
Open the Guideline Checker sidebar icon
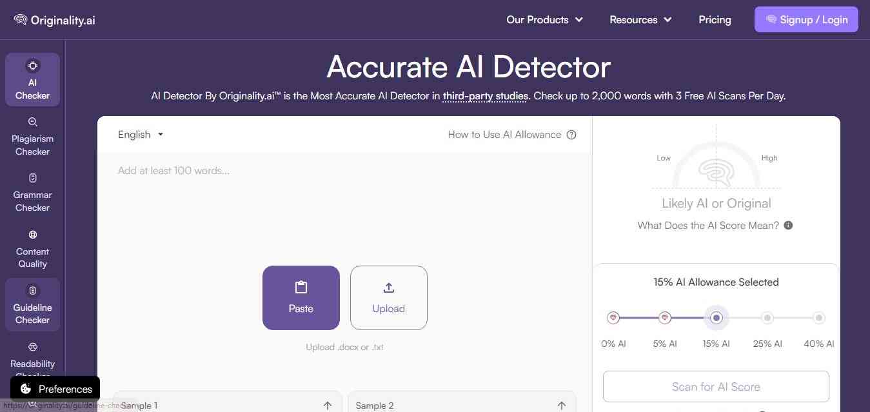pos(33,291)
